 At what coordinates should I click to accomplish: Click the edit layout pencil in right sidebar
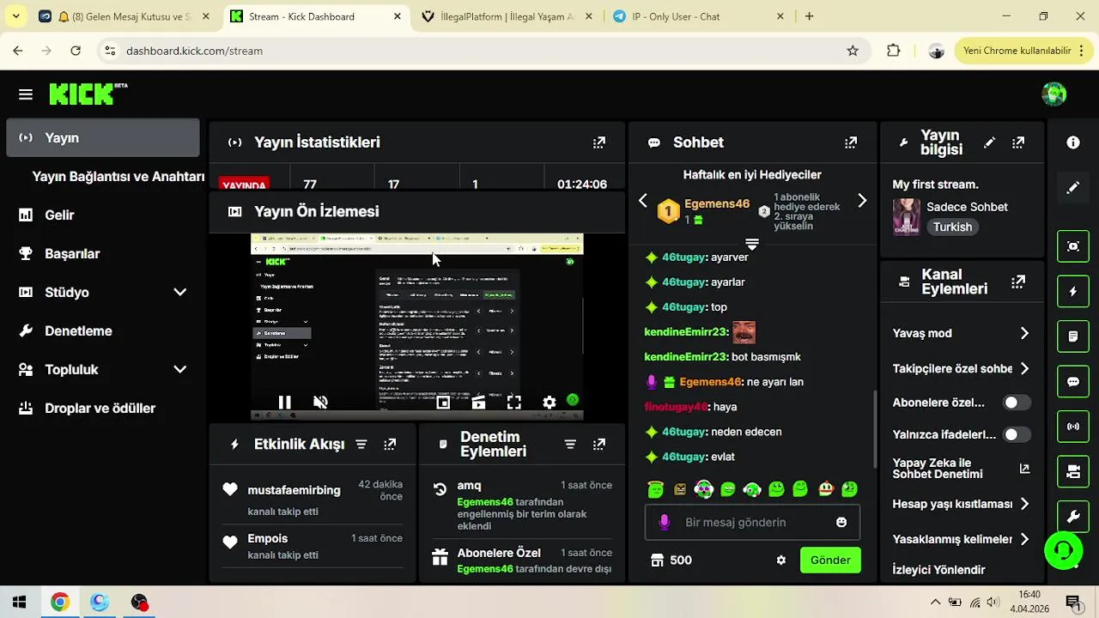[x=1073, y=187]
